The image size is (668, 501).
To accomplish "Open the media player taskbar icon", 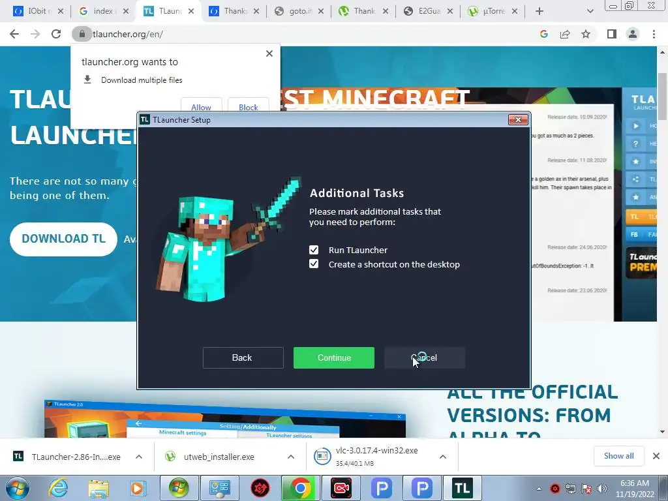I will click(x=138, y=488).
